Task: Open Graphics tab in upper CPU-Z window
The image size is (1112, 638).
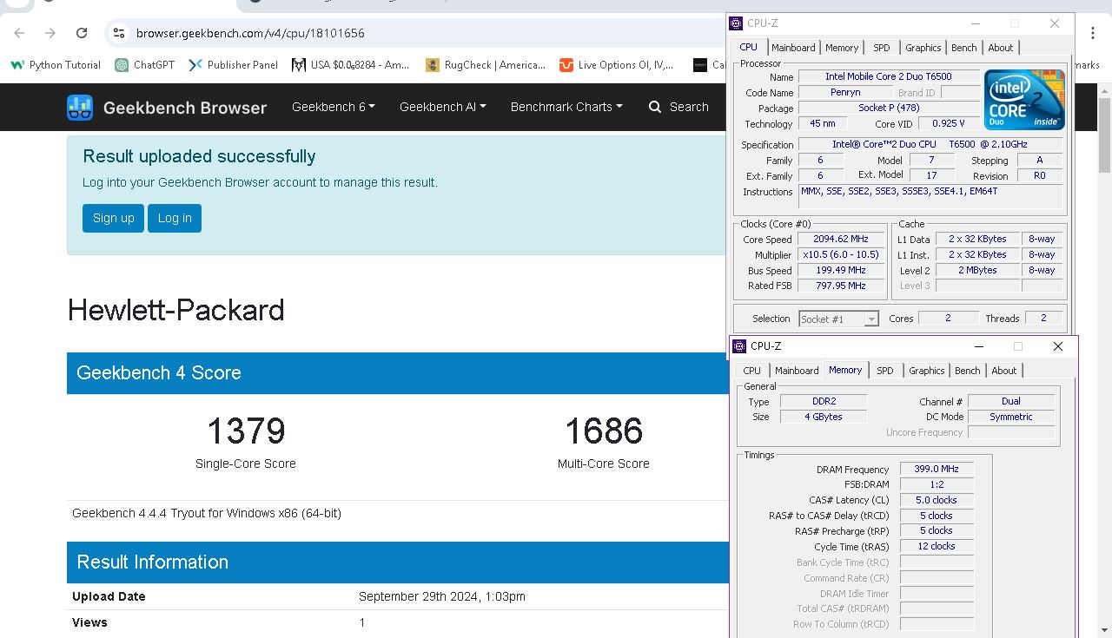Action: [923, 48]
